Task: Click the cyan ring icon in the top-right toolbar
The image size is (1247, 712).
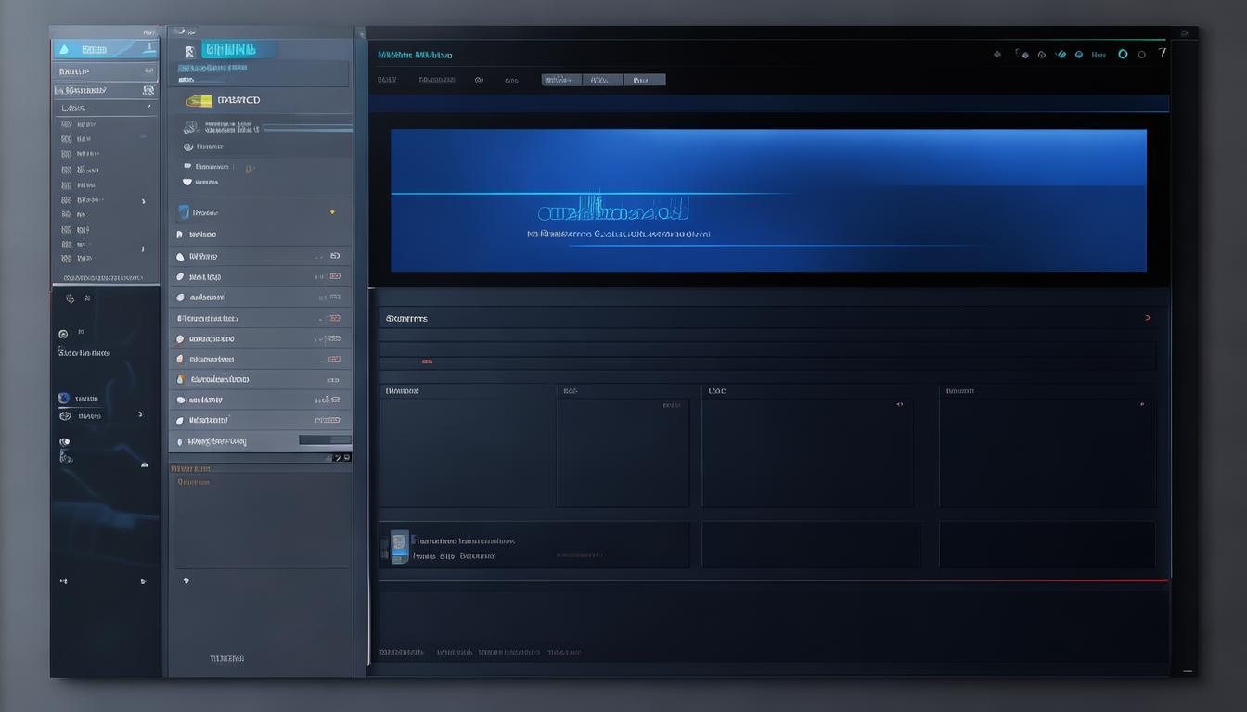Action: pyautogui.click(x=1123, y=55)
